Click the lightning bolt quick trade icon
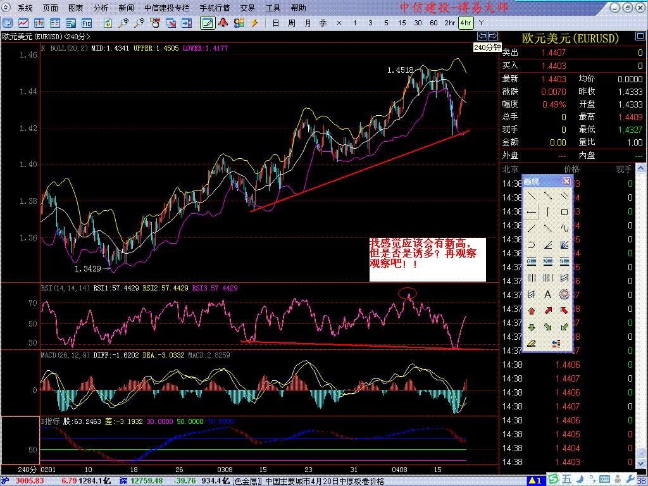Screen dimensions: 648x486 254,23
